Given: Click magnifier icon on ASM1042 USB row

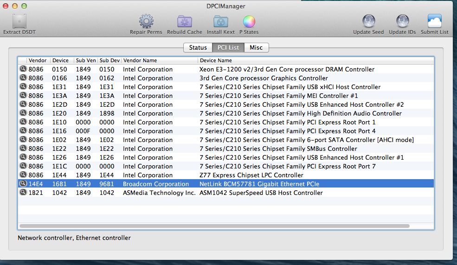Looking at the screenshot, I should pyautogui.click(x=23, y=192).
